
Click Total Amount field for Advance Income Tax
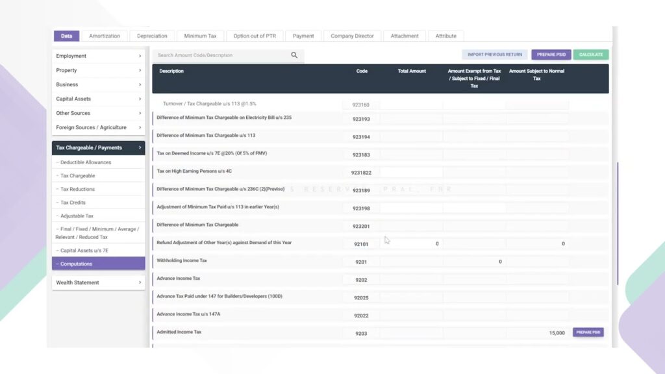tap(411, 280)
